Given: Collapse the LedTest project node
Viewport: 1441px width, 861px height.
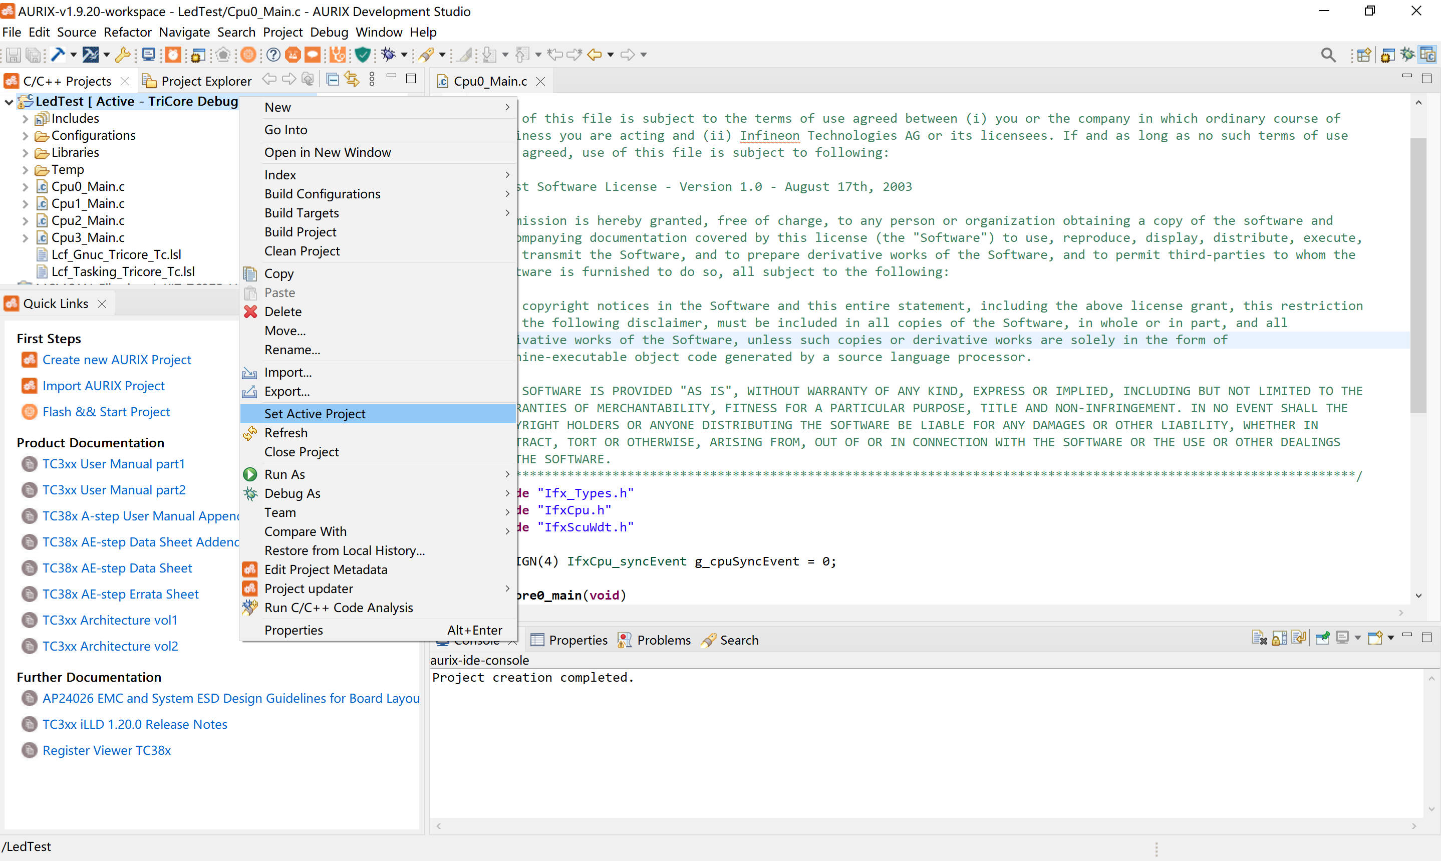Looking at the screenshot, I should [9, 102].
